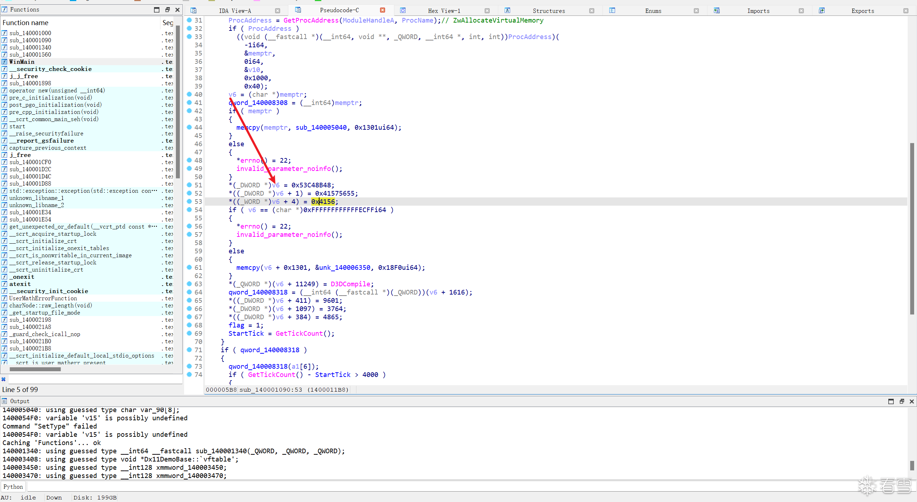Maximize the Functions panel

point(157,10)
